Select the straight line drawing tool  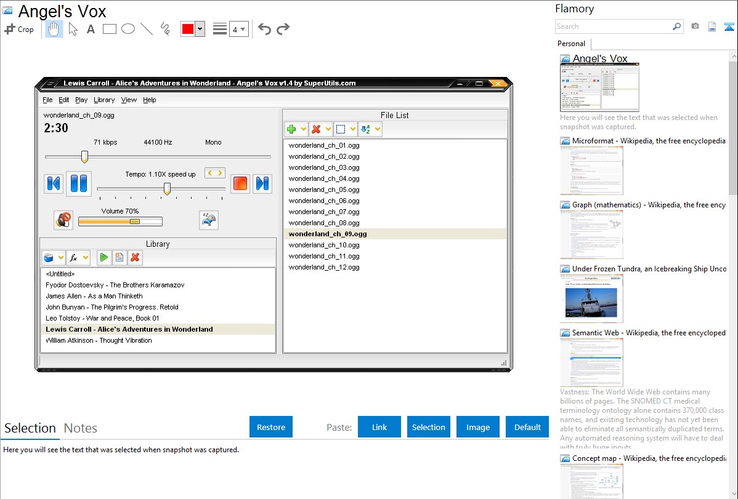pos(147,29)
